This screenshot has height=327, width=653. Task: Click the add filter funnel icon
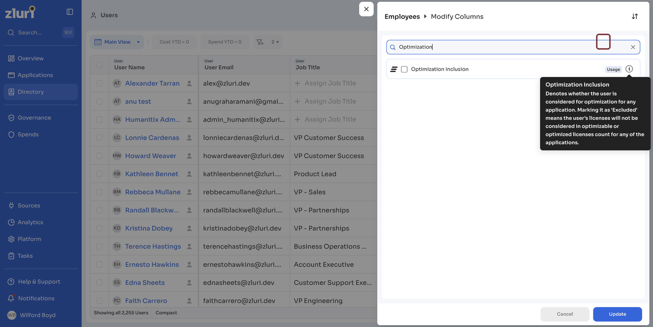coord(260,42)
